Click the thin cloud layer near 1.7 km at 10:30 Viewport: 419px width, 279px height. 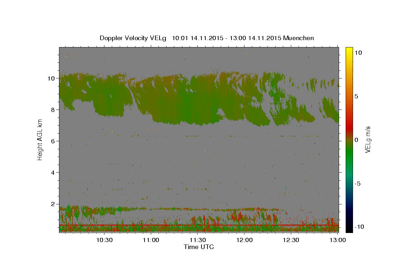(104, 210)
